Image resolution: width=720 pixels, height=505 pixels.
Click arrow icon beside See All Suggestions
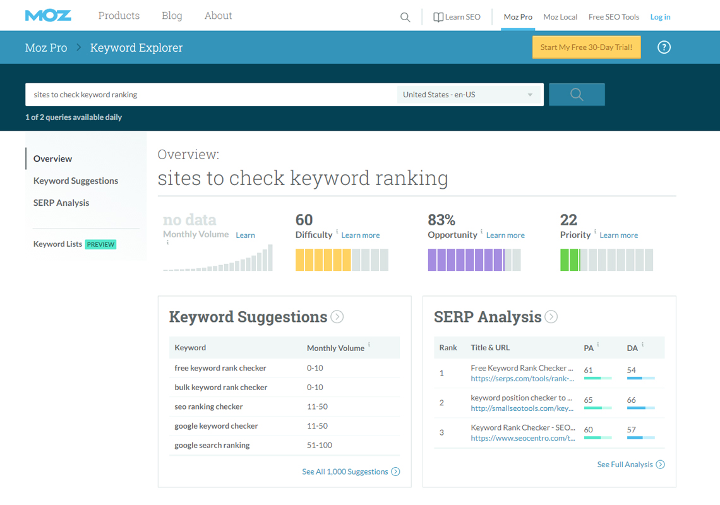395,472
